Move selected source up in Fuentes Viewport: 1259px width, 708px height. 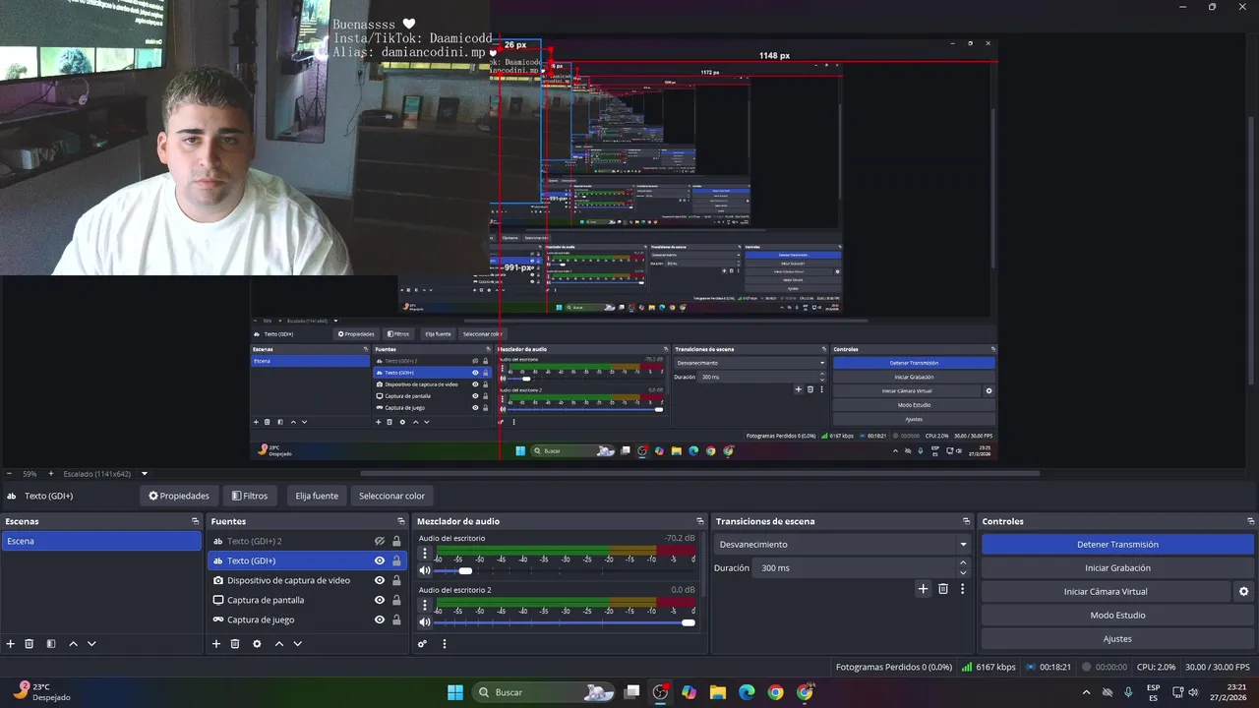(x=278, y=644)
